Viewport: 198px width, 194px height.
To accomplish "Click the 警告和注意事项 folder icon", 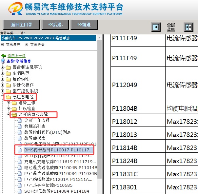I will click(8, 68).
